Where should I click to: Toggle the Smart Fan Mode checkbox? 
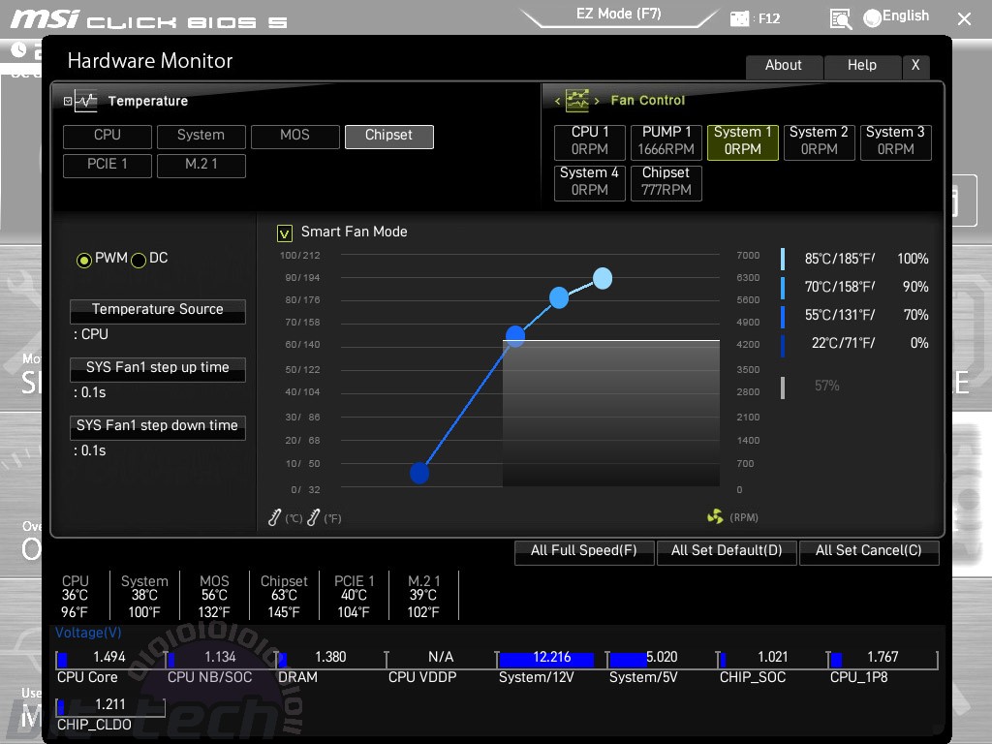tap(285, 233)
